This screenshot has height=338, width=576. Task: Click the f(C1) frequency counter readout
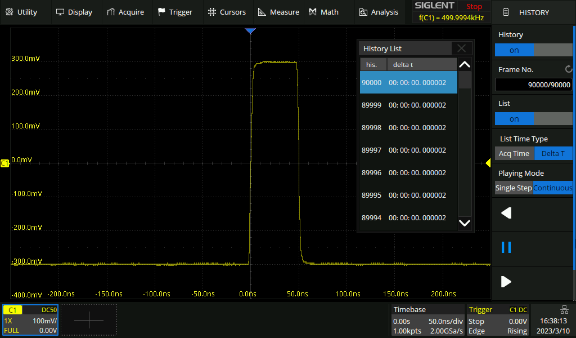452,17
